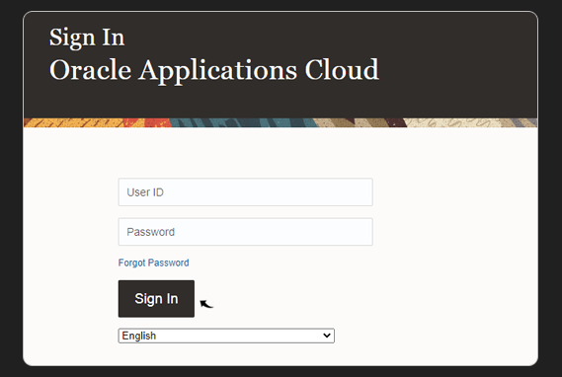
Task: Click the 'Sign In' header title
Action: click(x=87, y=38)
